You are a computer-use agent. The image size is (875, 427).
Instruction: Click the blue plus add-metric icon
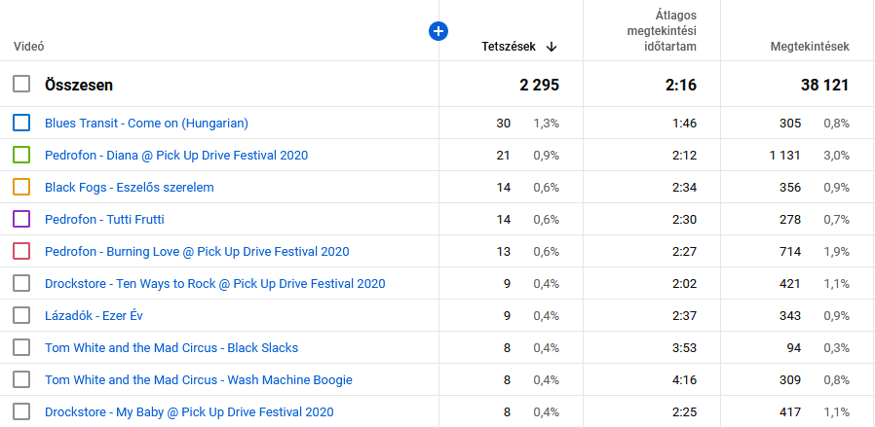[x=438, y=31]
